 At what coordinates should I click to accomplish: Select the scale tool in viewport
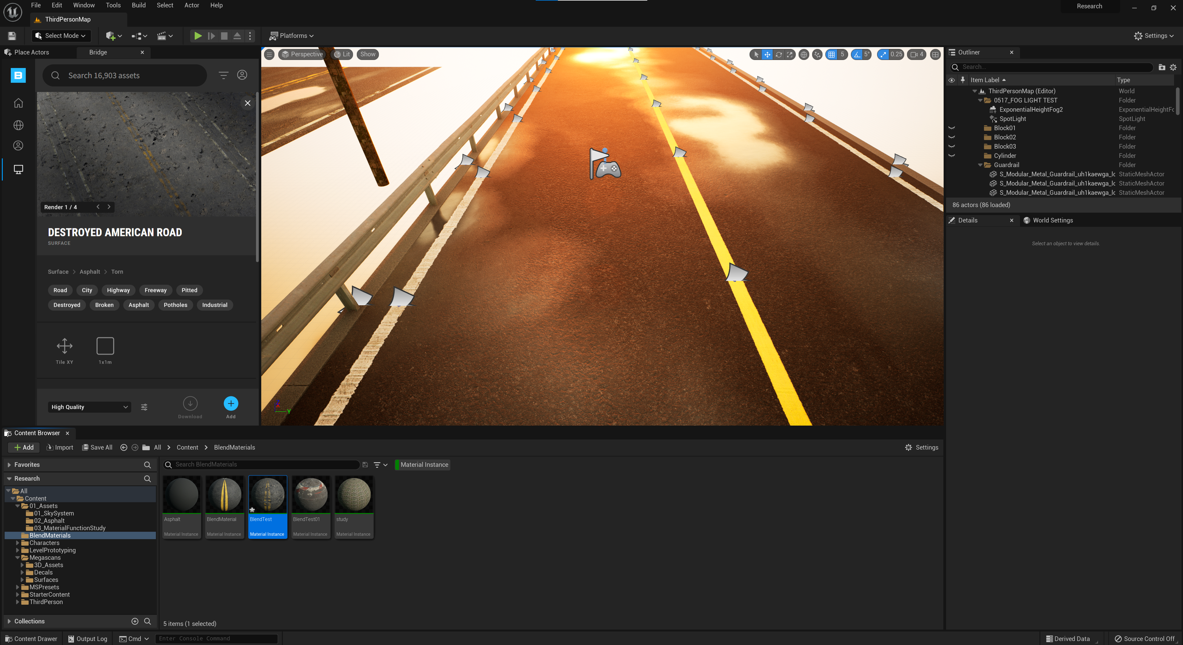click(789, 54)
